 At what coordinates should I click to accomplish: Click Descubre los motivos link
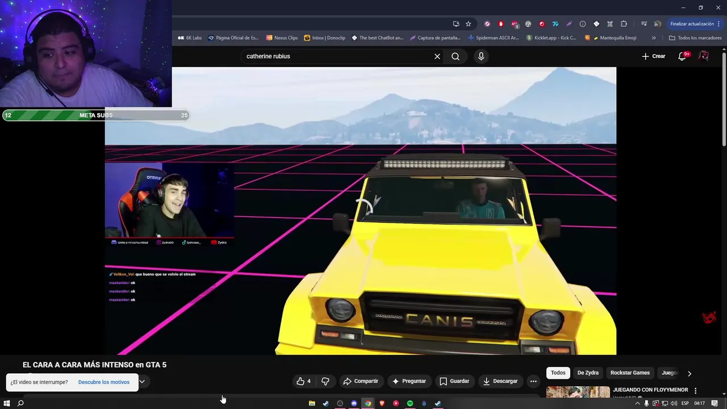(x=104, y=382)
